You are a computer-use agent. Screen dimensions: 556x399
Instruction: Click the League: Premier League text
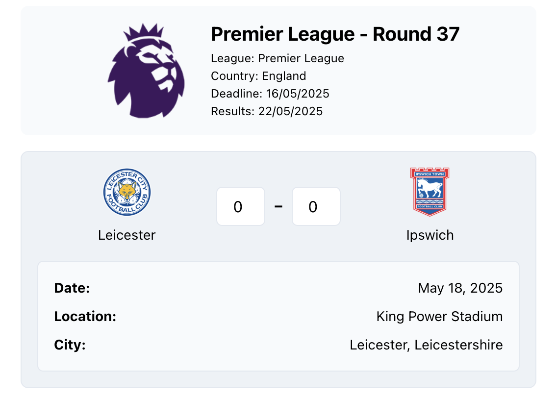pyautogui.click(x=278, y=58)
